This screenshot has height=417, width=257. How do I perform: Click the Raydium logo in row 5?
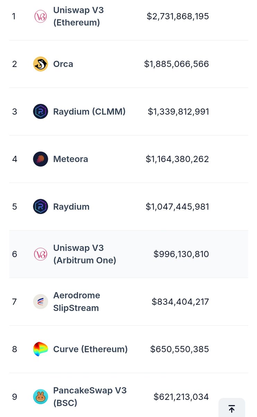point(40,207)
